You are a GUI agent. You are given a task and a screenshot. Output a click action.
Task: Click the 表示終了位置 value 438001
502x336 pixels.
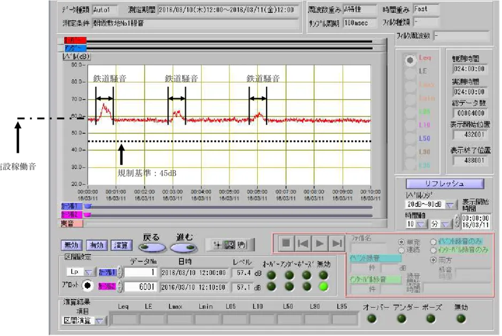tap(470, 160)
